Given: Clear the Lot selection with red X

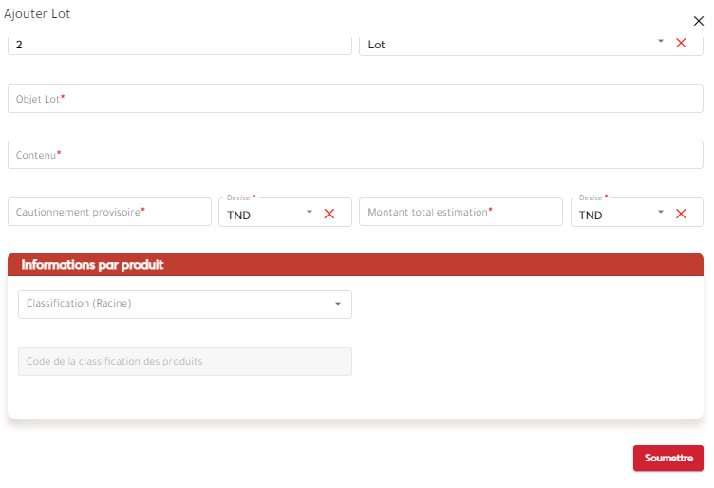Looking at the screenshot, I should [681, 43].
